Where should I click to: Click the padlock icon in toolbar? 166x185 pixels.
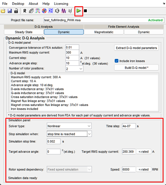point(16,11)
